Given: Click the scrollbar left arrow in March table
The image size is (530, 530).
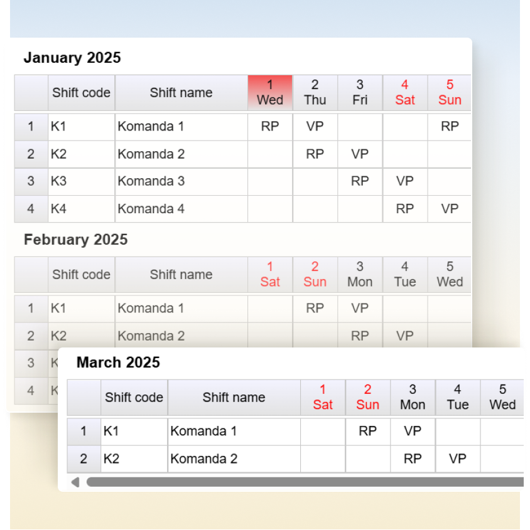Looking at the screenshot, I should [75, 482].
